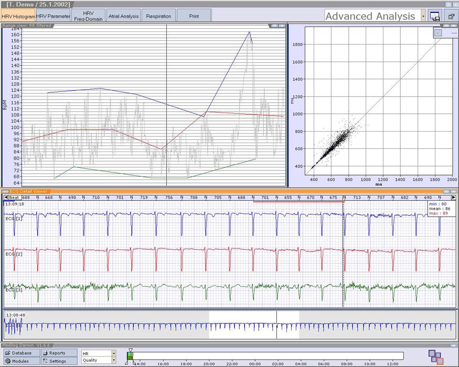This screenshot has width=459, height=367.
Task: Switch to the HRV Parameter tab
Action: [53, 16]
